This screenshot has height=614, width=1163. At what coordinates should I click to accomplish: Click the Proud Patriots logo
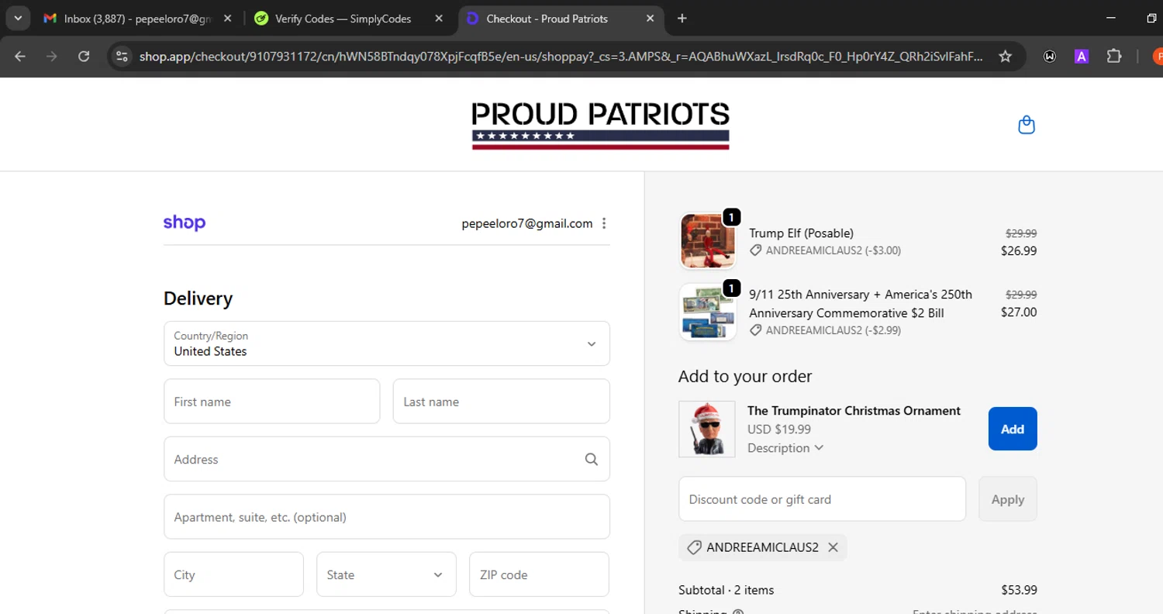point(601,126)
